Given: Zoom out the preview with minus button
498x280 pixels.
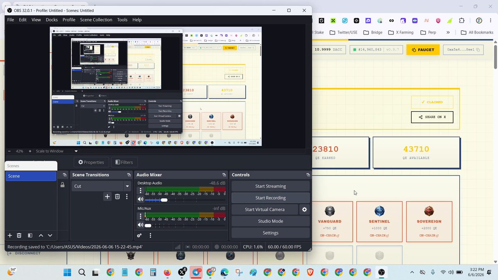Looking at the screenshot, I should (x=10, y=151).
